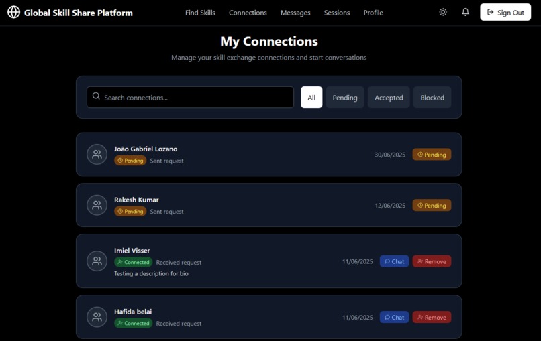
Task: Remove Imiel Visser connection
Action: 432,261
